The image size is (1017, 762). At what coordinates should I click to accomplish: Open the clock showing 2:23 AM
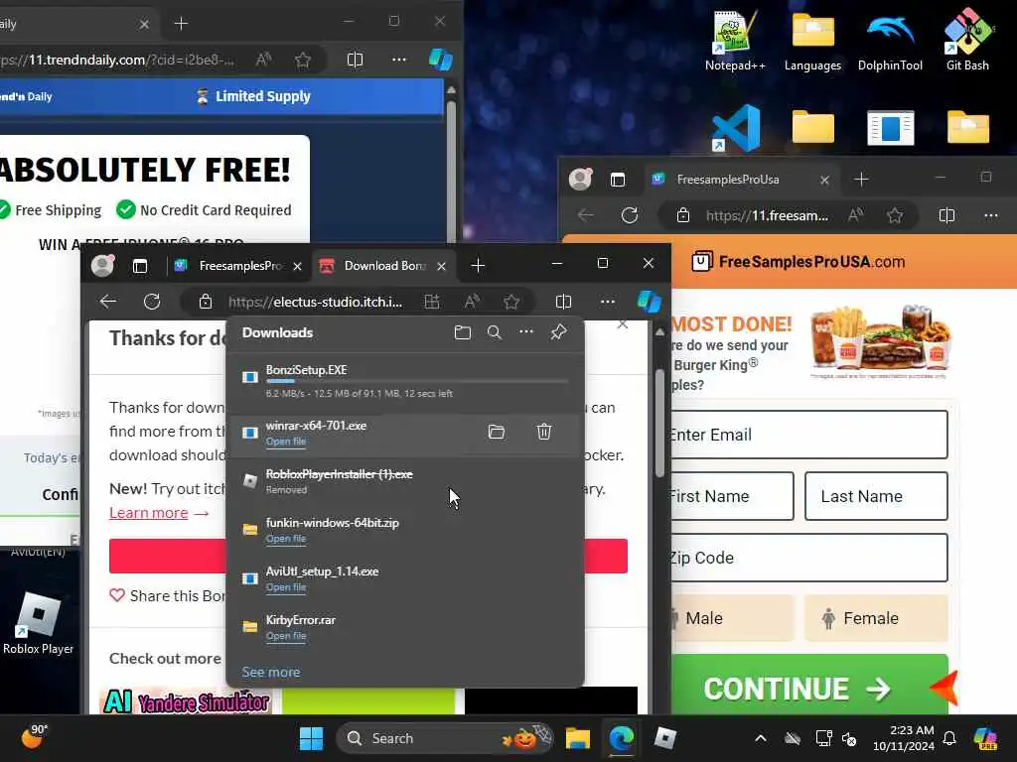coord(903,738)
